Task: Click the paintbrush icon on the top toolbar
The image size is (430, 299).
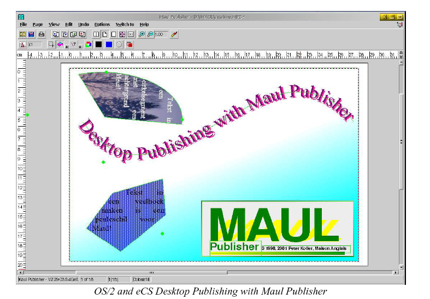Action: (x=174, y=34)
